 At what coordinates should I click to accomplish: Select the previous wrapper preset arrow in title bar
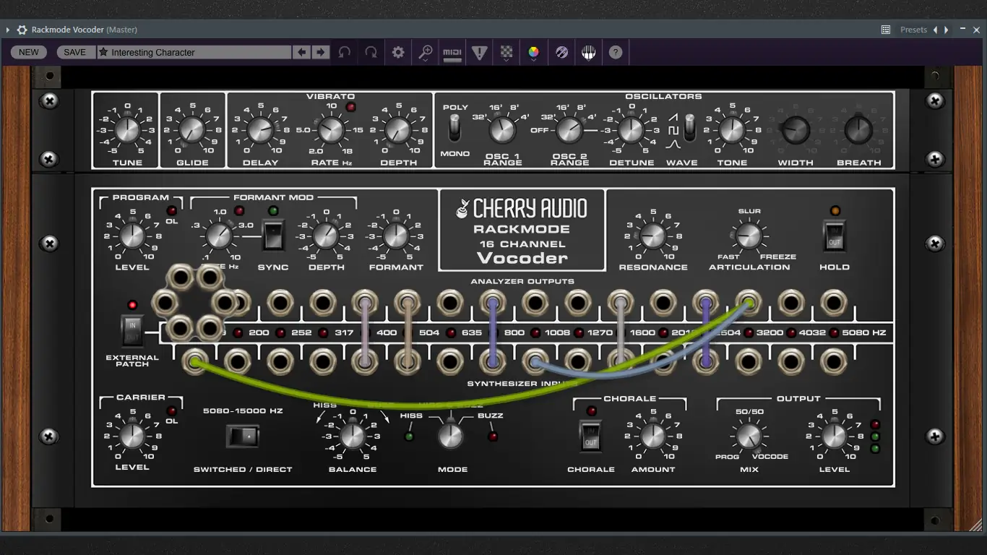coord(935,30)
